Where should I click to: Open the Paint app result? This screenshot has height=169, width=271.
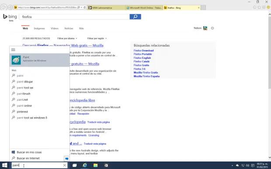click(40, 60)
